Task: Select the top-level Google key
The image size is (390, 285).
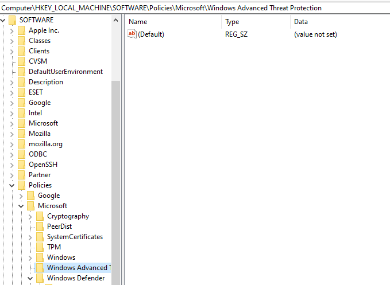Action: point(40,103)
